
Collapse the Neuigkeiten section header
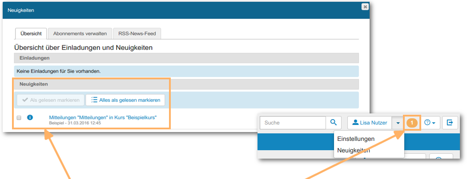point(186,84)
